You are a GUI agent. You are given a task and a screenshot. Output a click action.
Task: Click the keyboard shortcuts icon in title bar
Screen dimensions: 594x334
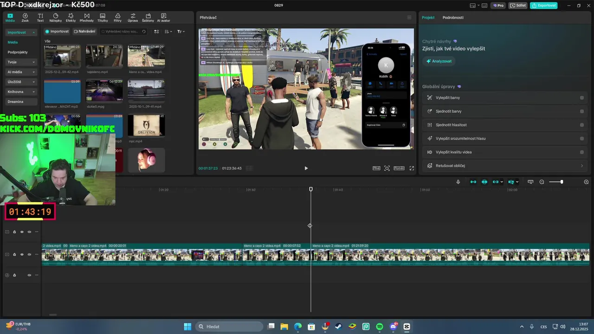[484, 6]
